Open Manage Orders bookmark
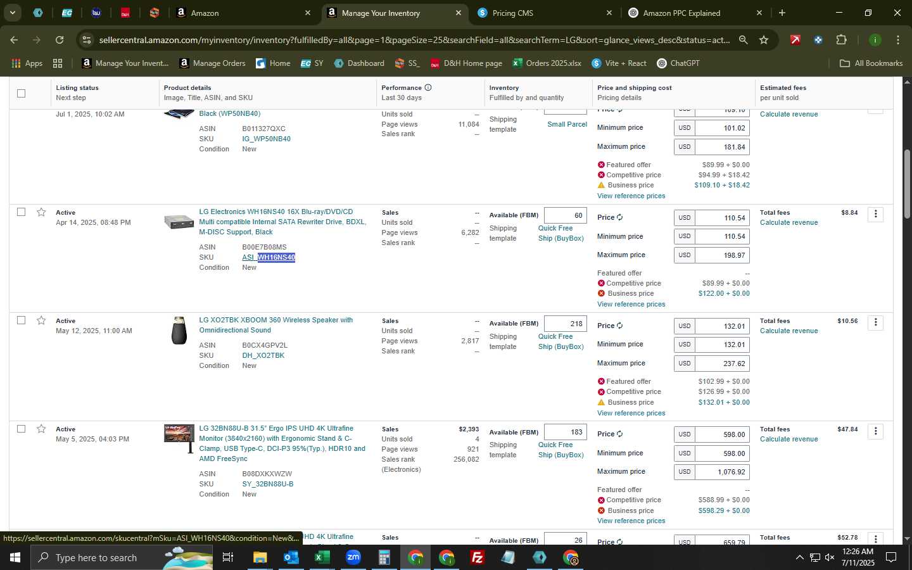This screenshot has width=912, height=570. tap(213, 63)
